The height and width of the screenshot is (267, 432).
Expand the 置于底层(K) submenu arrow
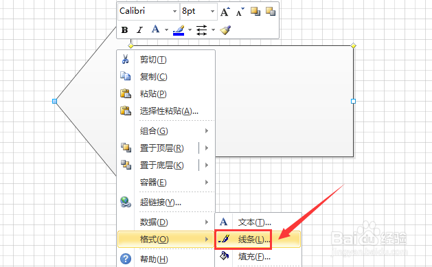click(x=207, y=165)
